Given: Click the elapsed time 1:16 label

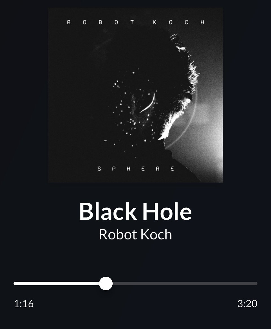Looking at the screenshot, I should [x=24, y=304].
